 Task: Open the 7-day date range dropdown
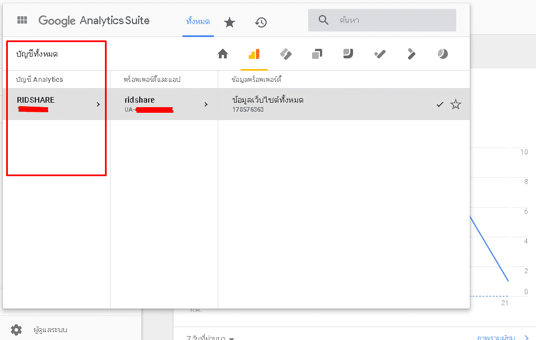(210, 338)
